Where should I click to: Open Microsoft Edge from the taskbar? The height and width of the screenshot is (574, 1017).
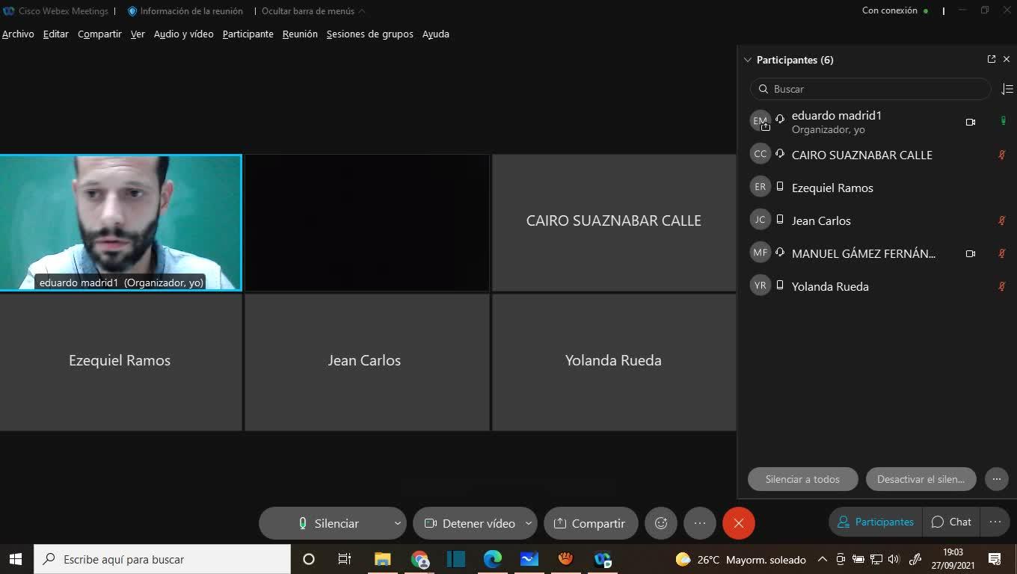pyautogui.click(x=493, y=559)
